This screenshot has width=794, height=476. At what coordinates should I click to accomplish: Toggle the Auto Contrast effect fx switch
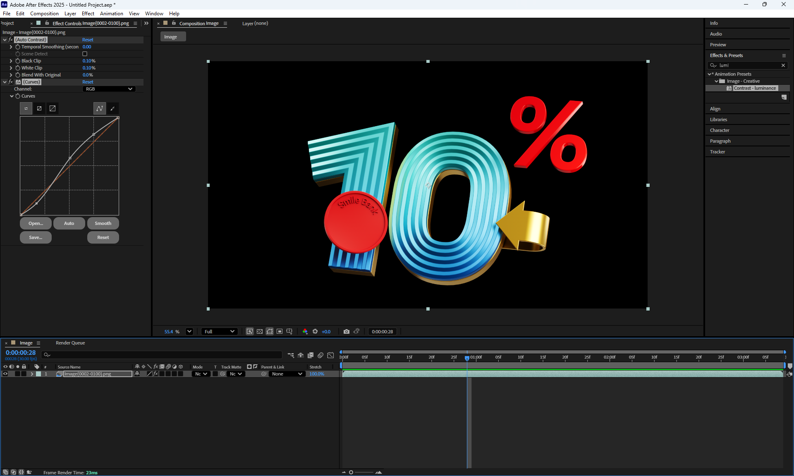coord(11,40)
